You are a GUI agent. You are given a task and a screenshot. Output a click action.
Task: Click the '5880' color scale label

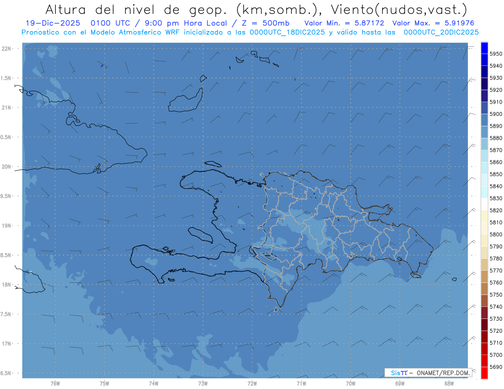tap(496, 138)
